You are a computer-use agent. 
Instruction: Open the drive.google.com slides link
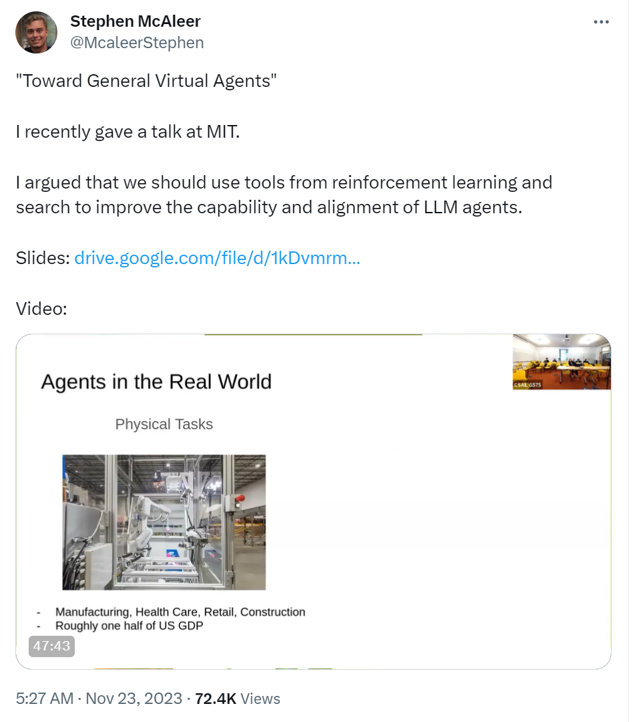tap(217, 258)
